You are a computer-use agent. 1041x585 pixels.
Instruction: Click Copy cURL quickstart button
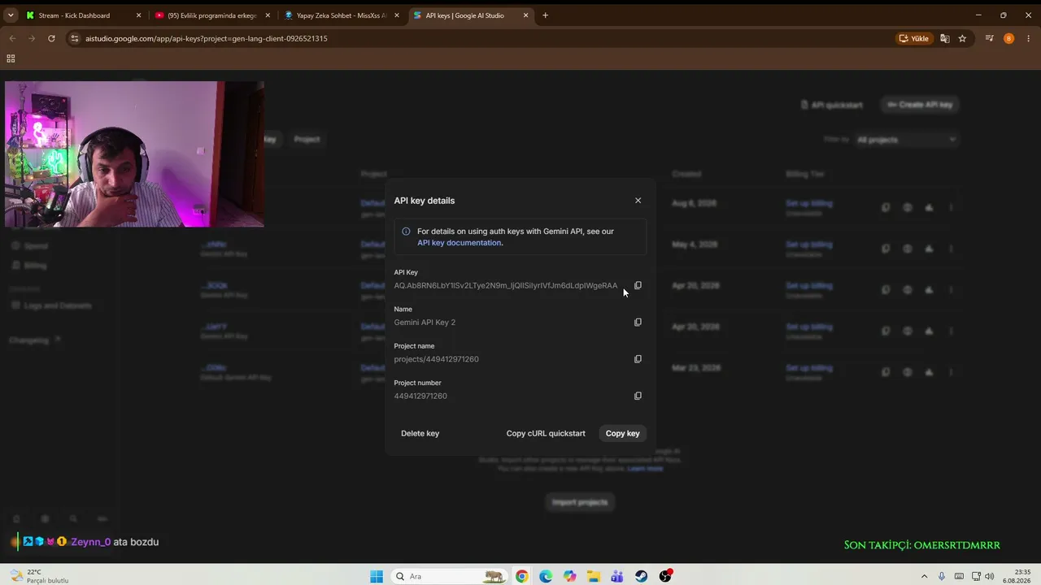[546, 433]
